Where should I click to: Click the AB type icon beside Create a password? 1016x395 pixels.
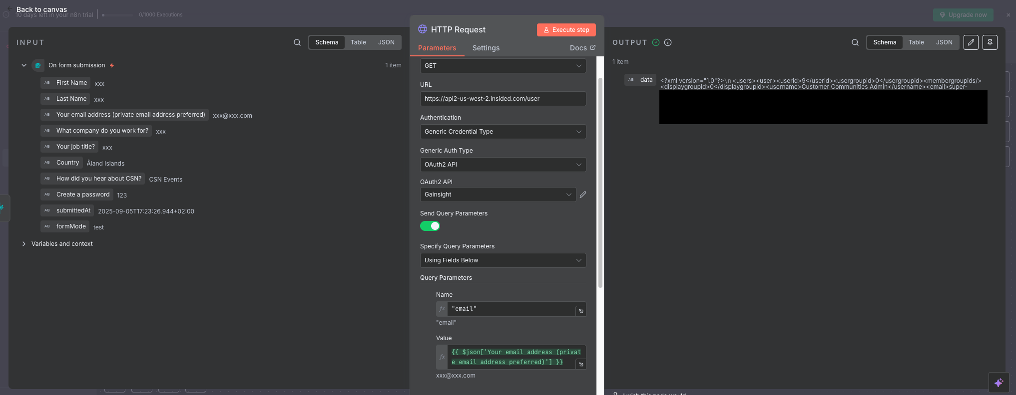pos(47,195)
